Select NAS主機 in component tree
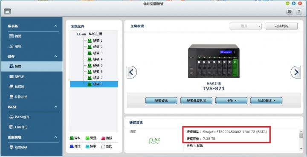The width and height of the screenshot is (307, 157). click(95, 34)
